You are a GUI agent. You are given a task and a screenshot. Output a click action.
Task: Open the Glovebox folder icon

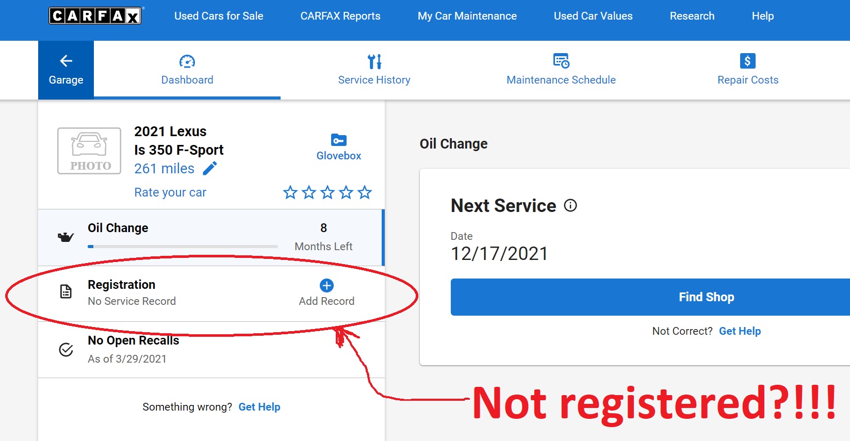point(339,140)
